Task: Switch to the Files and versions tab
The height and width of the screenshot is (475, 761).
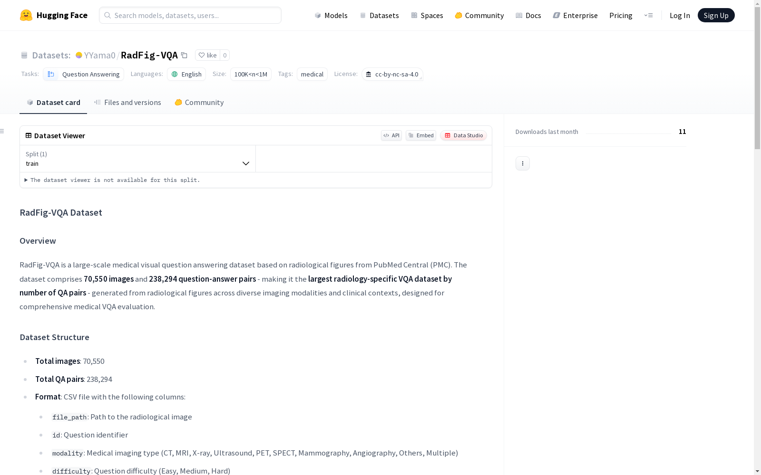Action: [x=127, y=103]
